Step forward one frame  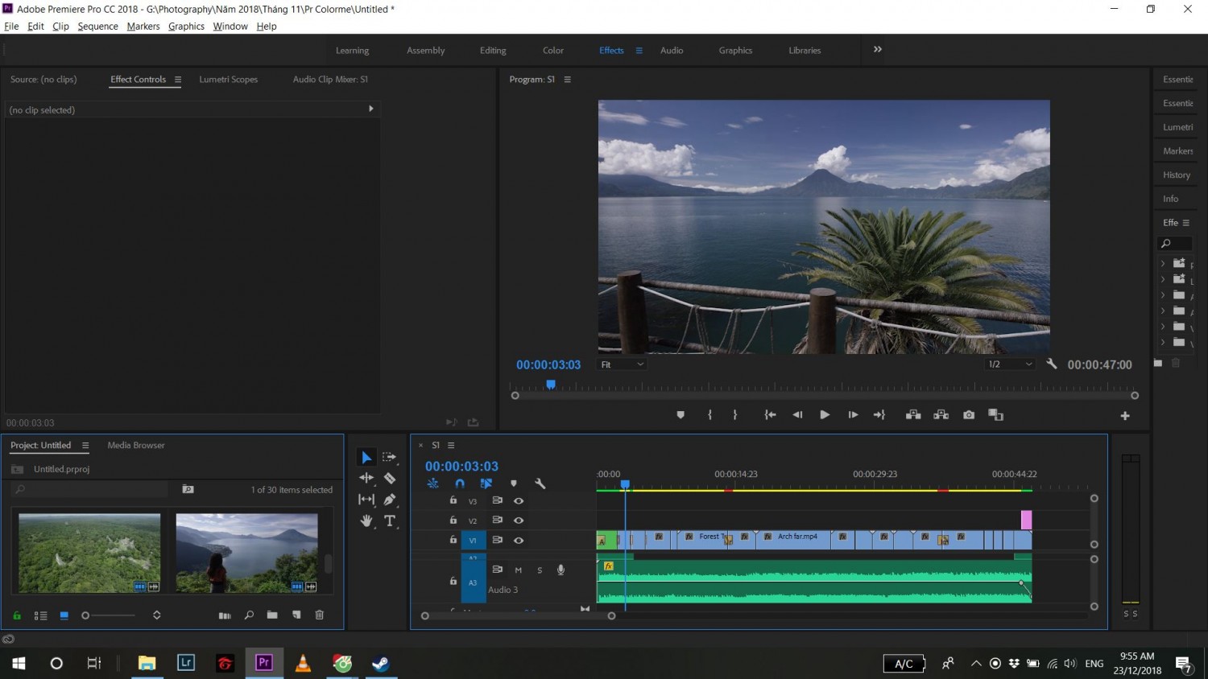pos(853,415)
